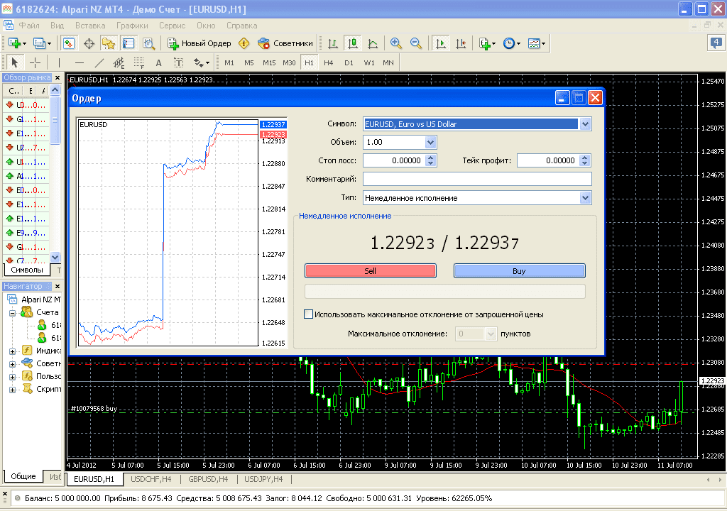Image resolution: width=727 pixels, height=511 pixels.
Task: Expand the Индикаторы node in Navigator
Action: point(13,351)
